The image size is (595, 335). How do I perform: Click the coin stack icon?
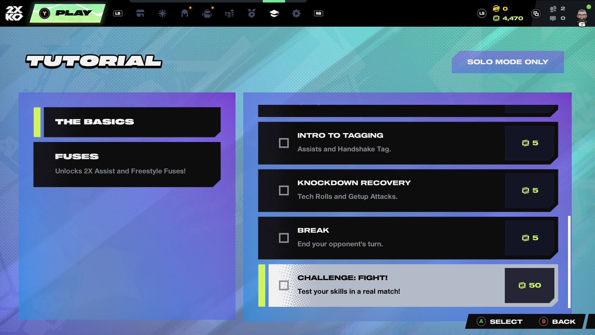pos(229,13)
